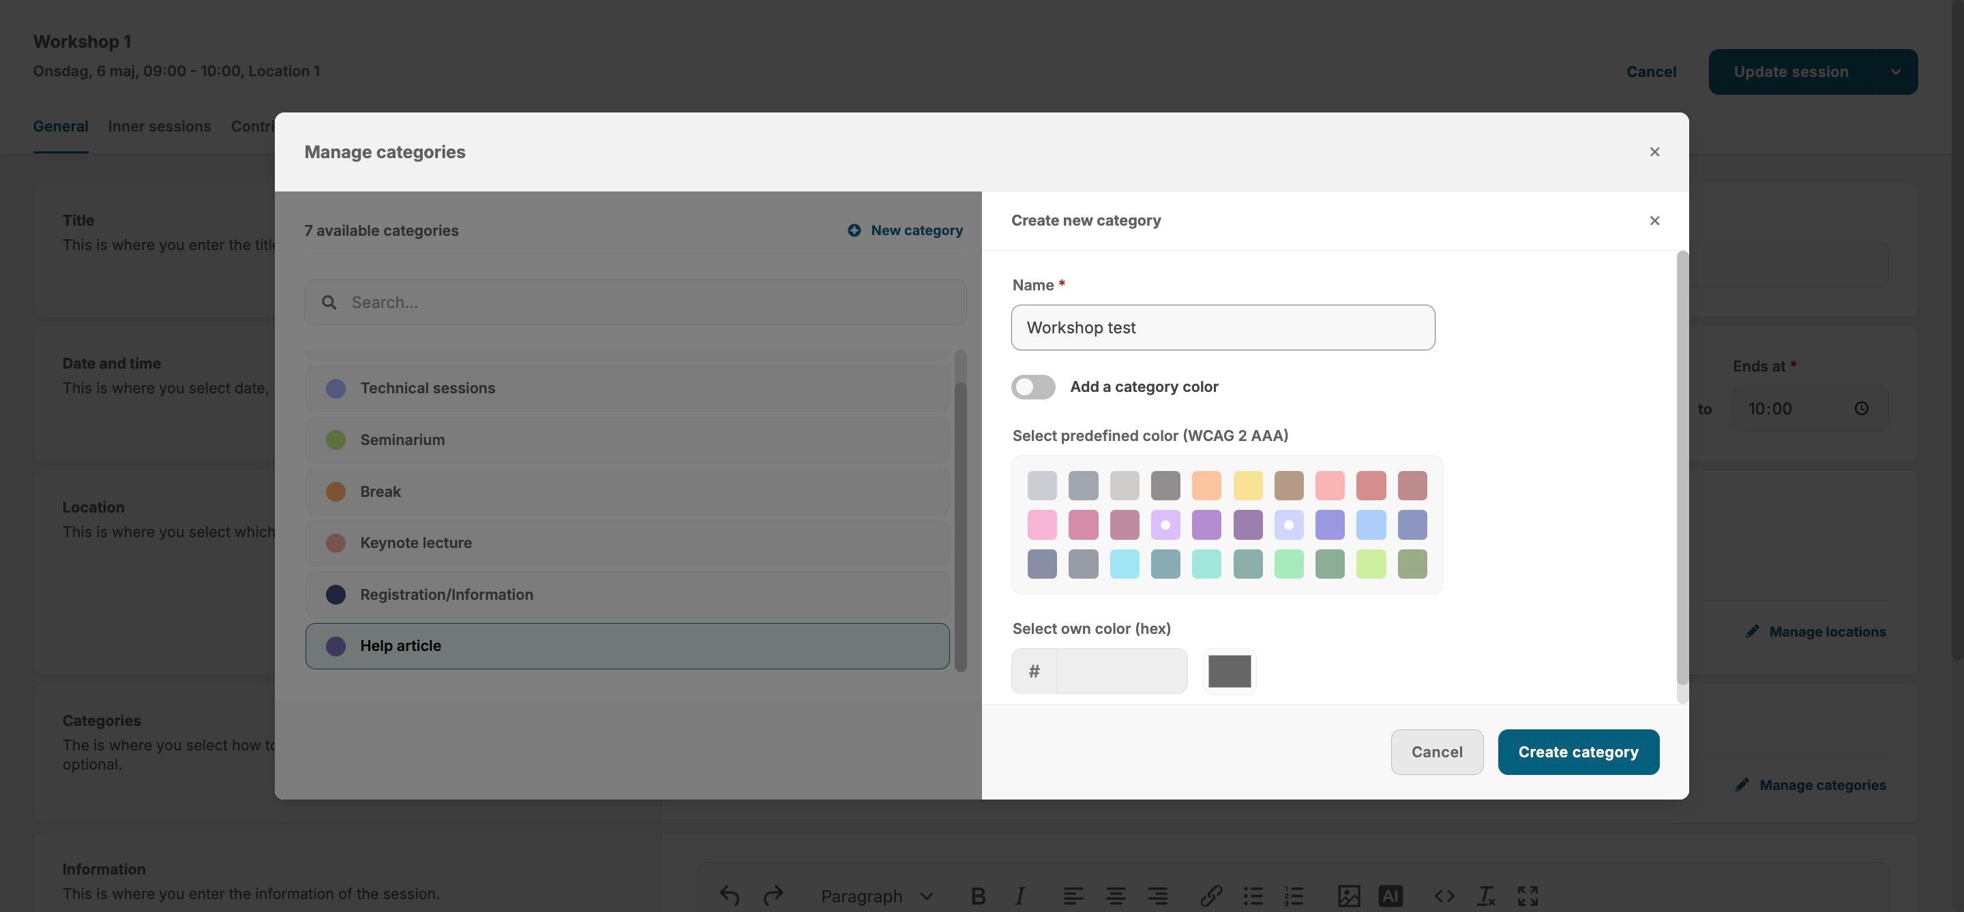The width and height of the screenshot is (1964, 912).
Task: Click the pencil icon next to Manage locations
Action: pos(1752,631)
